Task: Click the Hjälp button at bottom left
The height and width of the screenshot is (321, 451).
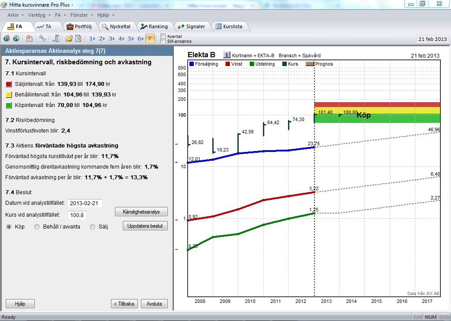Action: point(20,304)
